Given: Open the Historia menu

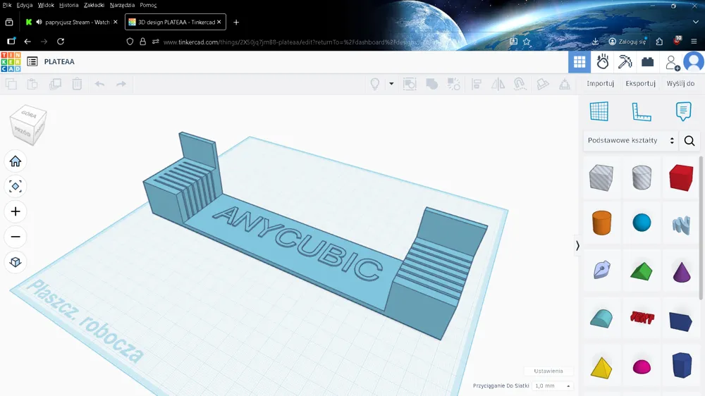Looking at the screenshot, I should click(x=68, y=5).
